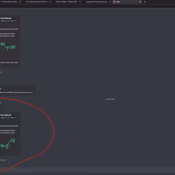Click favicon of Happy World Emoji Day tab
The height and width of the screenshot is (175, 175).
coord(84,2)
